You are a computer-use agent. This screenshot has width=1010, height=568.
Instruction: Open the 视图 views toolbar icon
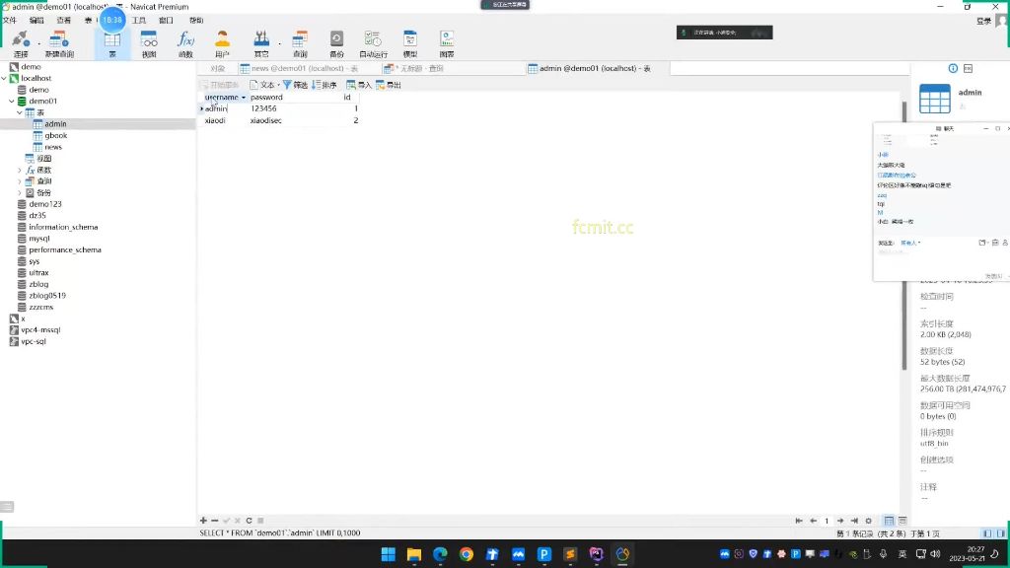tap(149, 43)
